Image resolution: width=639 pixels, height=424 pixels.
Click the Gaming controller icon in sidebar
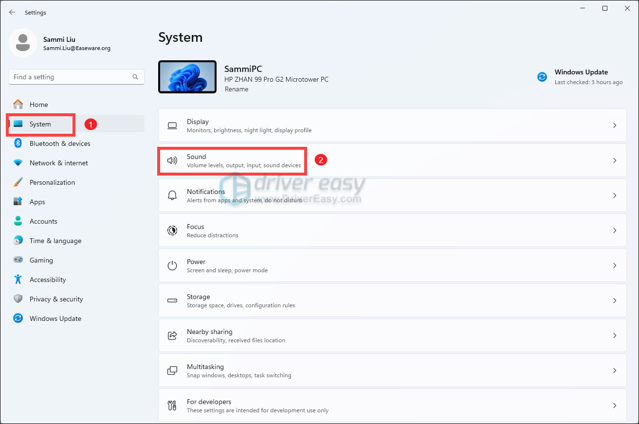tap(18, 260)
